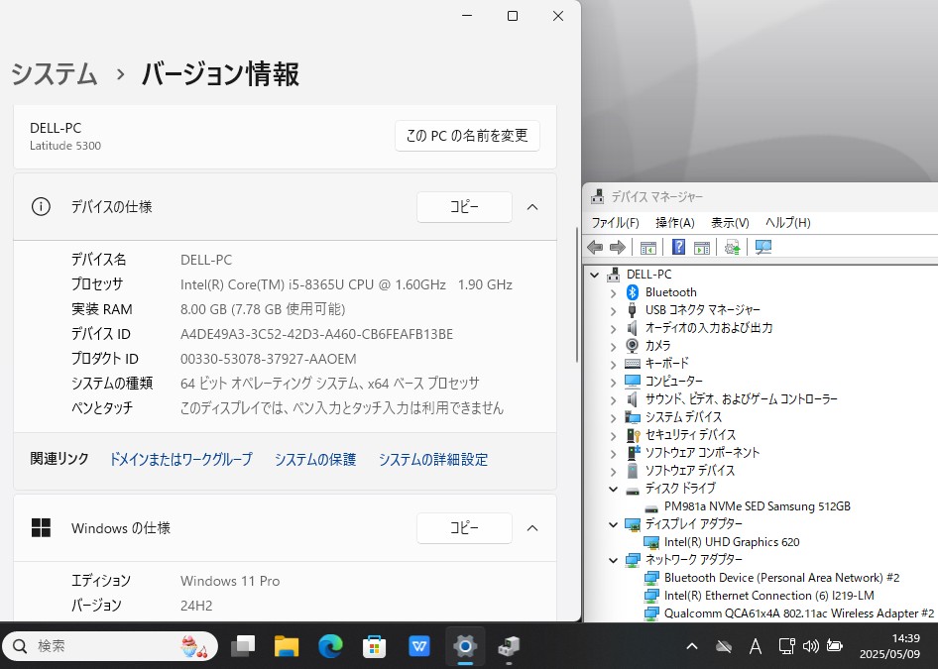Viewport: 938px width, 669px height.
Task: Click the taskbar 検索 search box
Action: pos(110,646)
